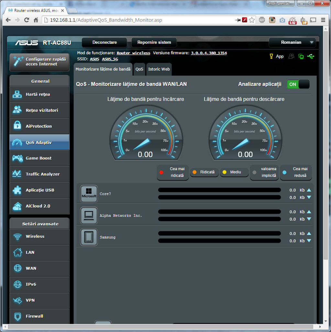331x332 pixels.
Task: Select the red Cea mai ridicată priority
Action: [x=173, y=172]
